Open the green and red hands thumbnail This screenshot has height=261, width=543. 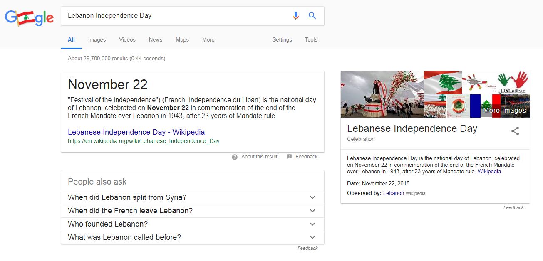pos(513,82)
